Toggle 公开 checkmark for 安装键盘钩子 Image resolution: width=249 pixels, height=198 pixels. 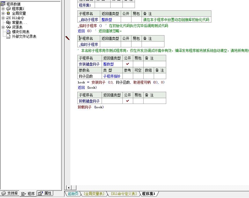127,64
